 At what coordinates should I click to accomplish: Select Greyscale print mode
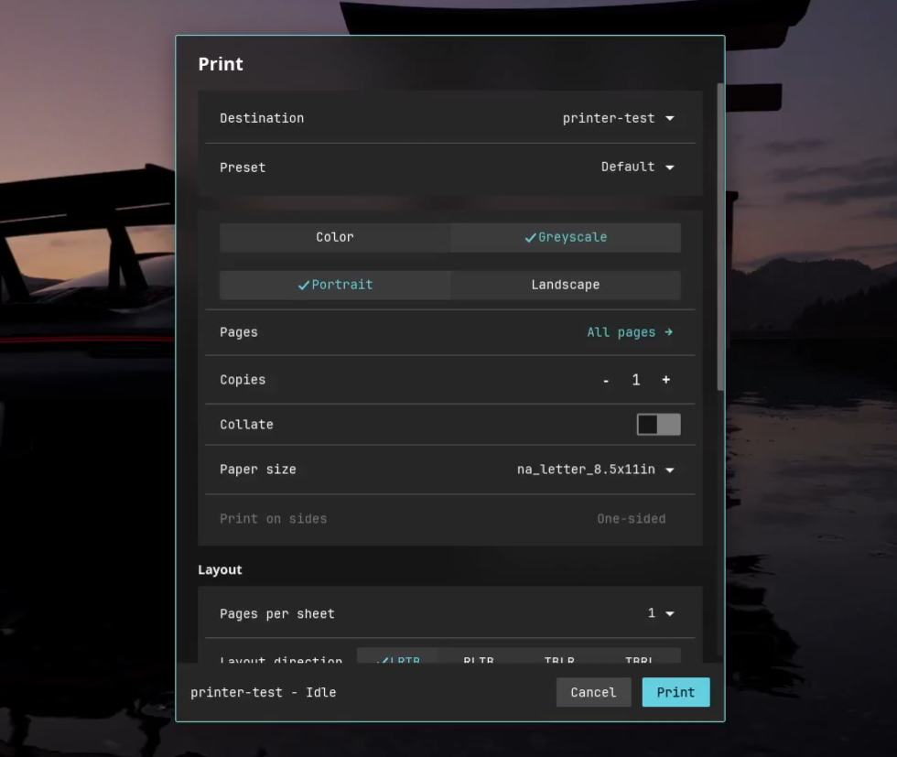[566, 237]
